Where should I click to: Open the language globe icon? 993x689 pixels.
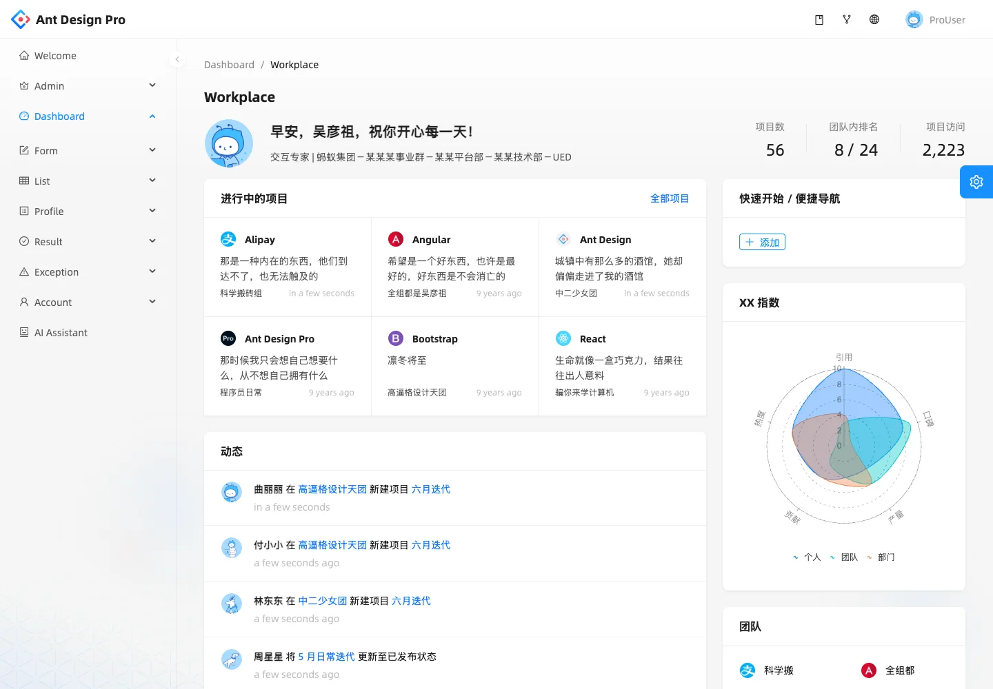pos(874,19)
